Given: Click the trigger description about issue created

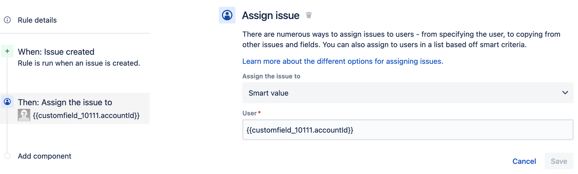Looking at the screenshot, I should tap(79, 63).
